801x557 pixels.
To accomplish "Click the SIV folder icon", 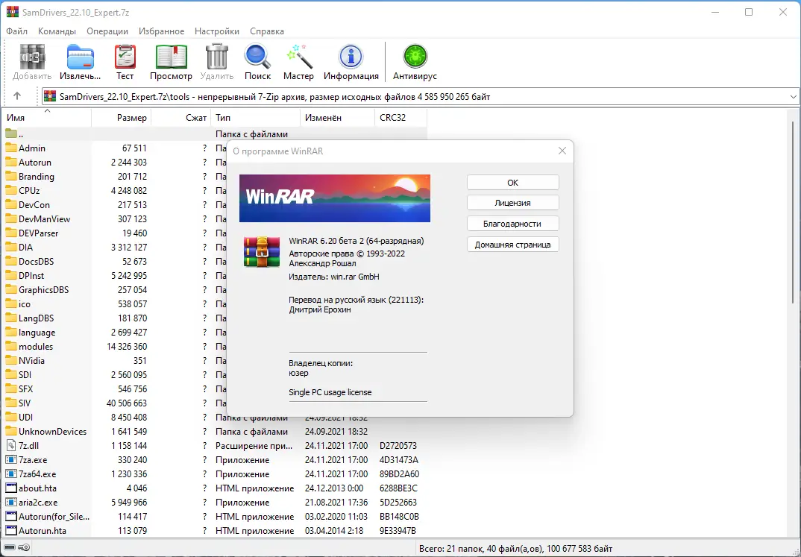I will tap(11, 403).
